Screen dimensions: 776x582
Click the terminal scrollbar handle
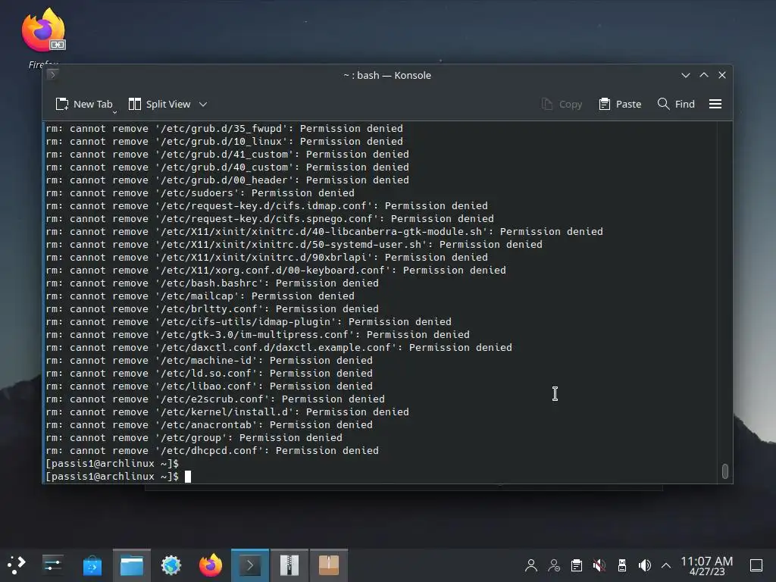coord(724,471)
